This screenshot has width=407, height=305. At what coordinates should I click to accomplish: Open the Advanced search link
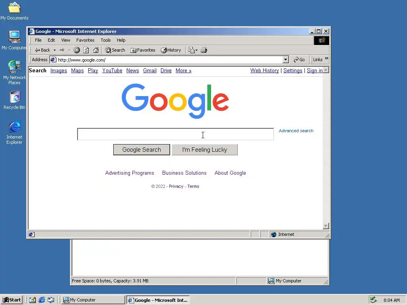pos(296,131)
